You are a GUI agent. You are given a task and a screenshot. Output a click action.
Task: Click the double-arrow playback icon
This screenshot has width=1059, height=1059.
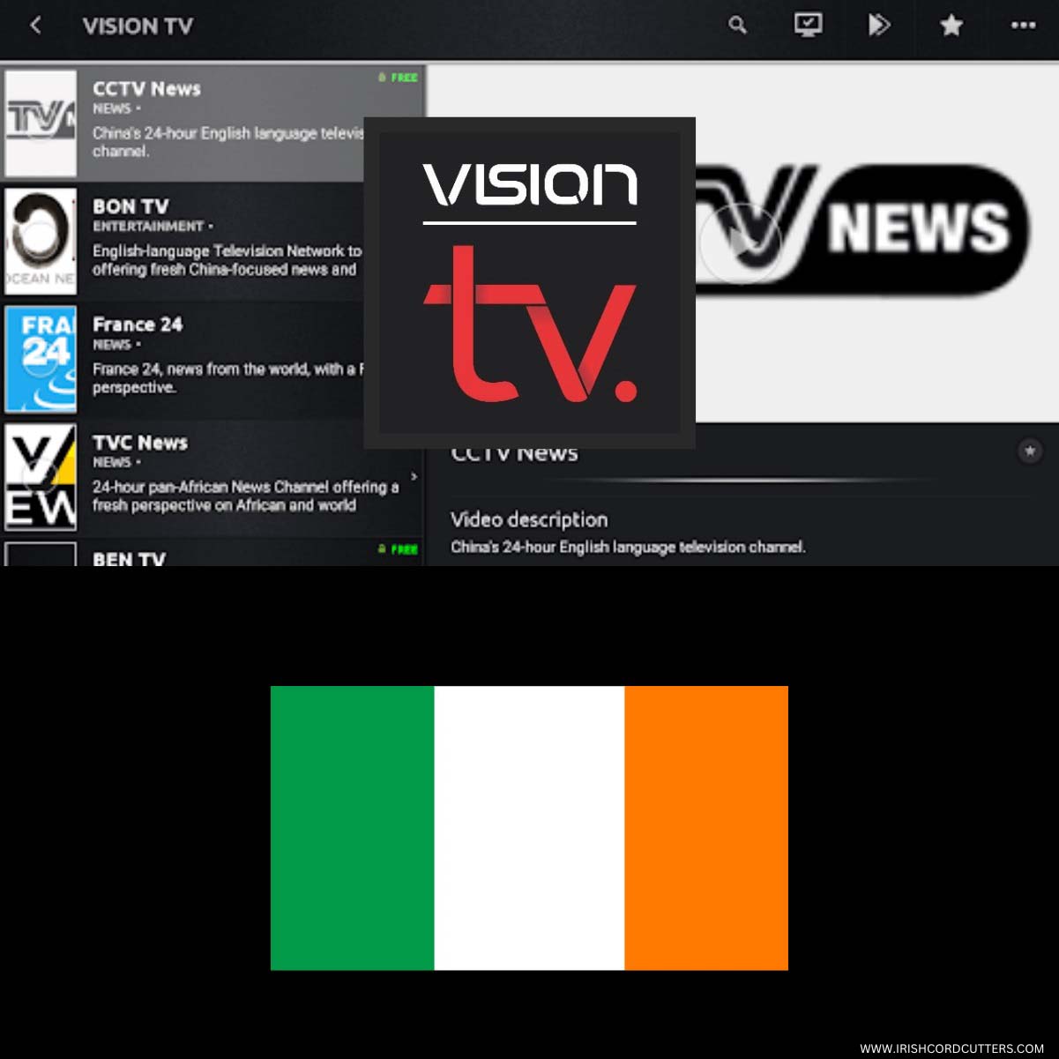click(x=879, y=26)
